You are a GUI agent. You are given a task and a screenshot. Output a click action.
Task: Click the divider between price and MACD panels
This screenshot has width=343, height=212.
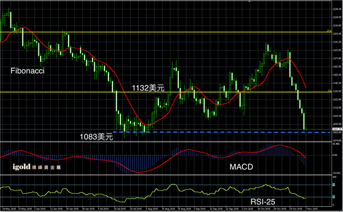pos(166,142)
